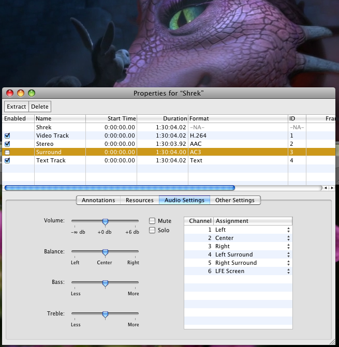Click the Duration column header
This screenshot has height=347, width=339.
pos(163,118)
